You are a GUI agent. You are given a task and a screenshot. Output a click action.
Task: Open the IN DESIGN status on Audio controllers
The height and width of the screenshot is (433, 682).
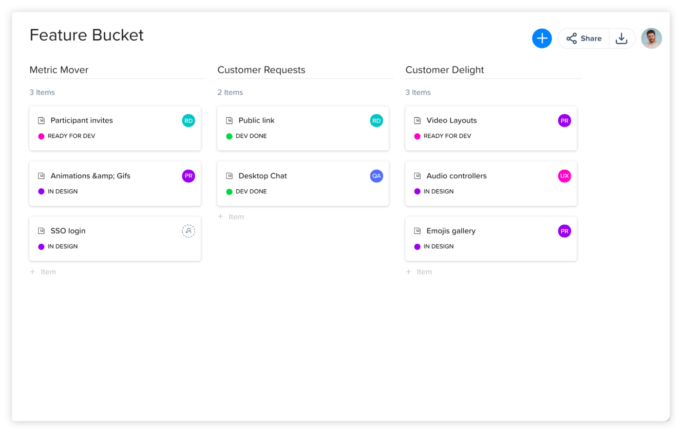(x=438, y=192)
